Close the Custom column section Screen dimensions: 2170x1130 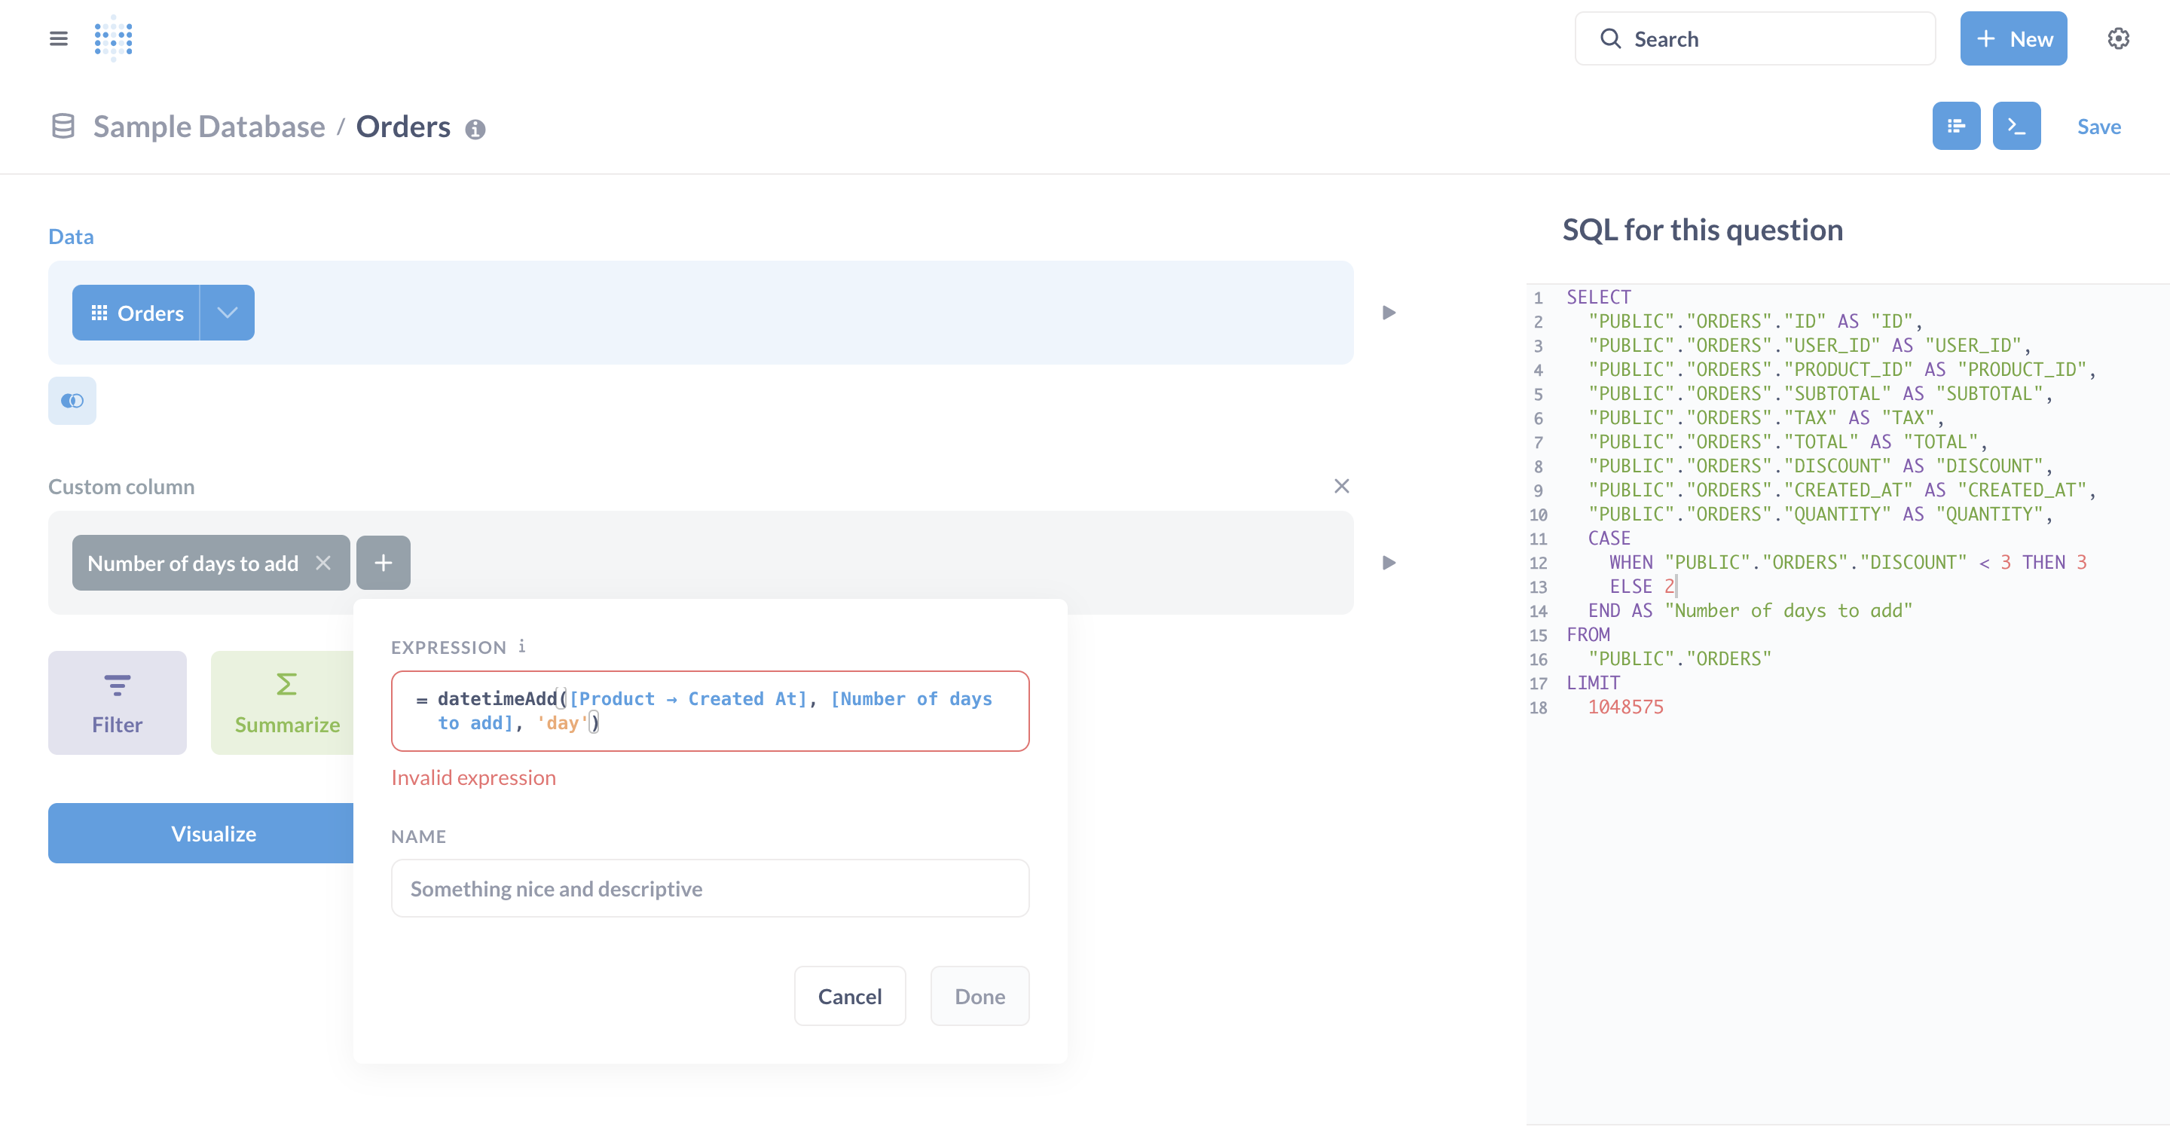pyautogui.click(x=1342, y=486)
